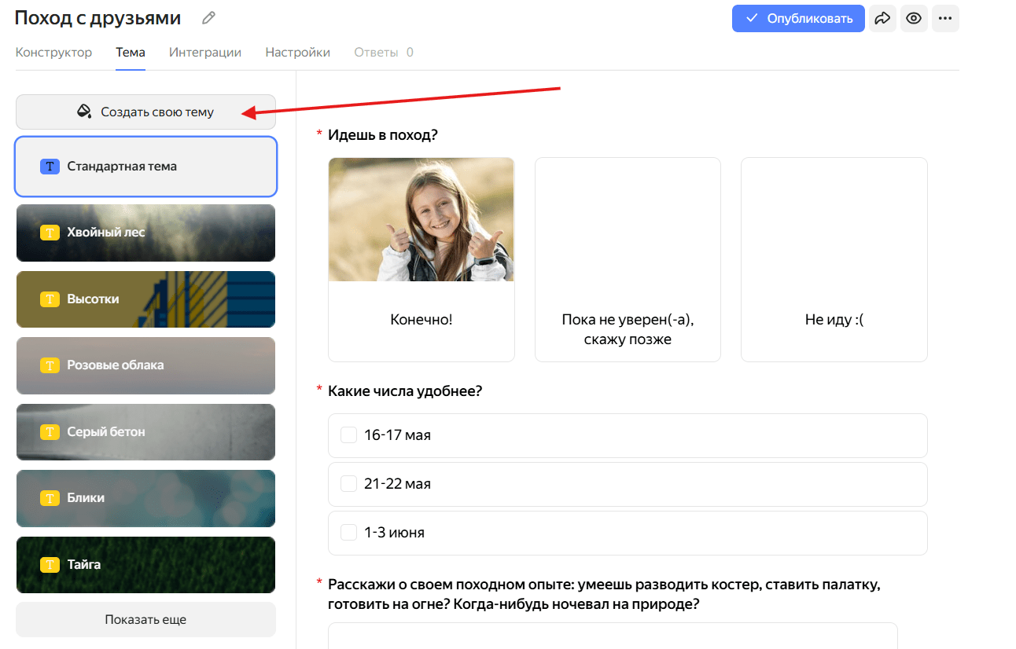Screen dimensions: 1016x649
Task: Apply the Блики theme
Action: click(x=145, y=498)
